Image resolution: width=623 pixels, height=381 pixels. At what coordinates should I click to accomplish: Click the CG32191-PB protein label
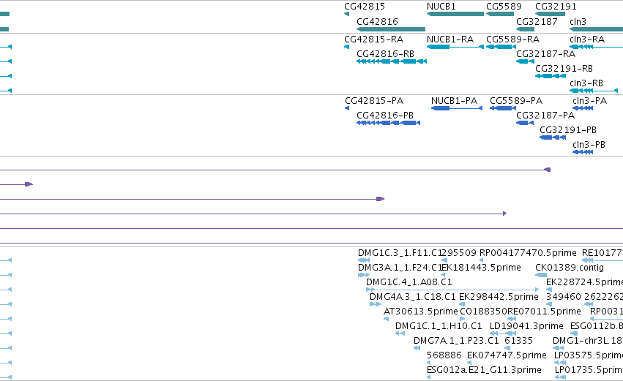tap(568, 130)
